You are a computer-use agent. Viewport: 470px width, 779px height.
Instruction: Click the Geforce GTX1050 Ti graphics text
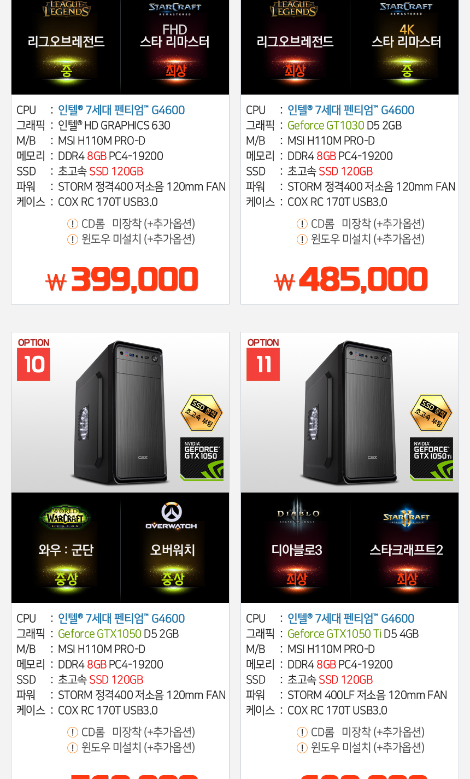point(334,634)
